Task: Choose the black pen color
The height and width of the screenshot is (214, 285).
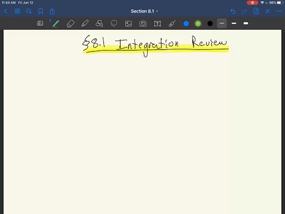Action: pyautogui.click(x=210, y=24)
